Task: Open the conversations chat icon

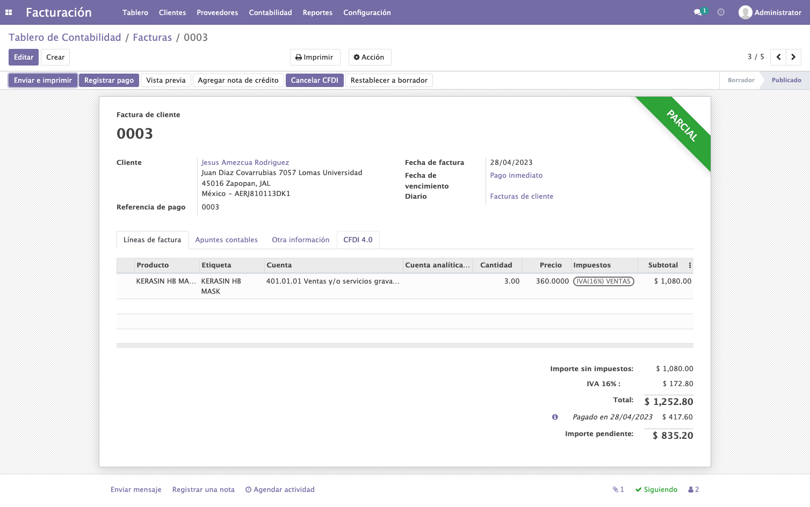Action: [x=698, y=12]
